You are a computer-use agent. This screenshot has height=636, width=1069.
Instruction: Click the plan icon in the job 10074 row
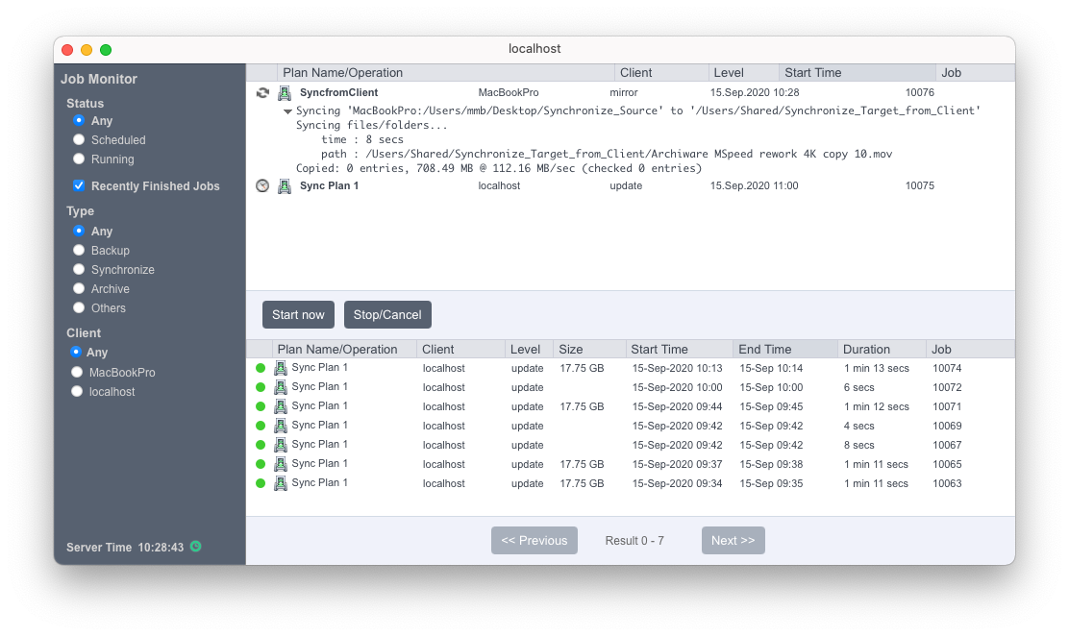tap(280, 368)
